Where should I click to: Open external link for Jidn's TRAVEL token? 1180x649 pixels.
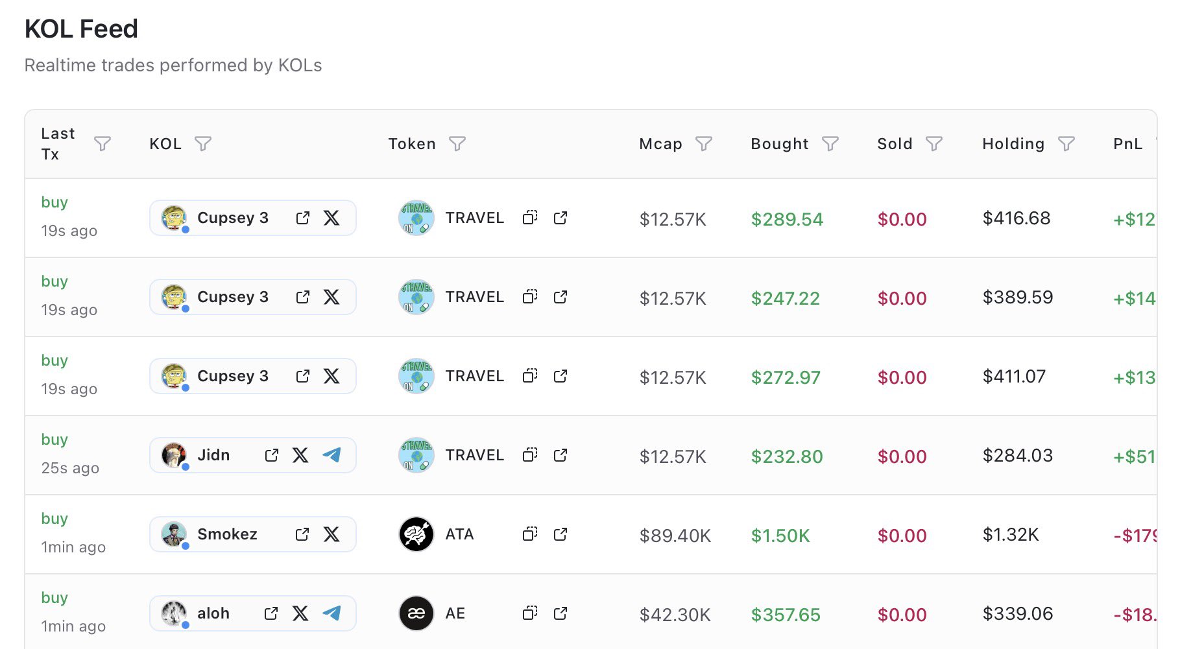[560, 455]
